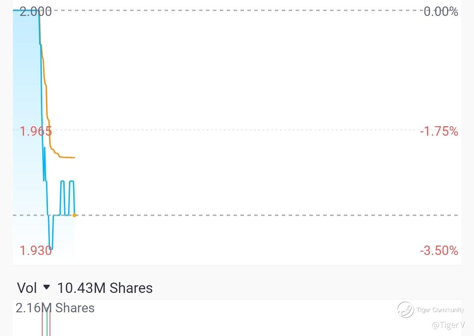Click the orange average price line's flat end
This screenshot has width=474, height=336.
(x=68, y=157)
